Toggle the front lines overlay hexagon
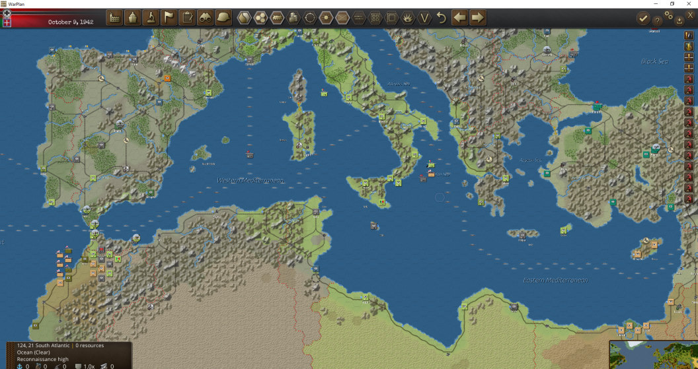698x369 pixels. point(359,18)
